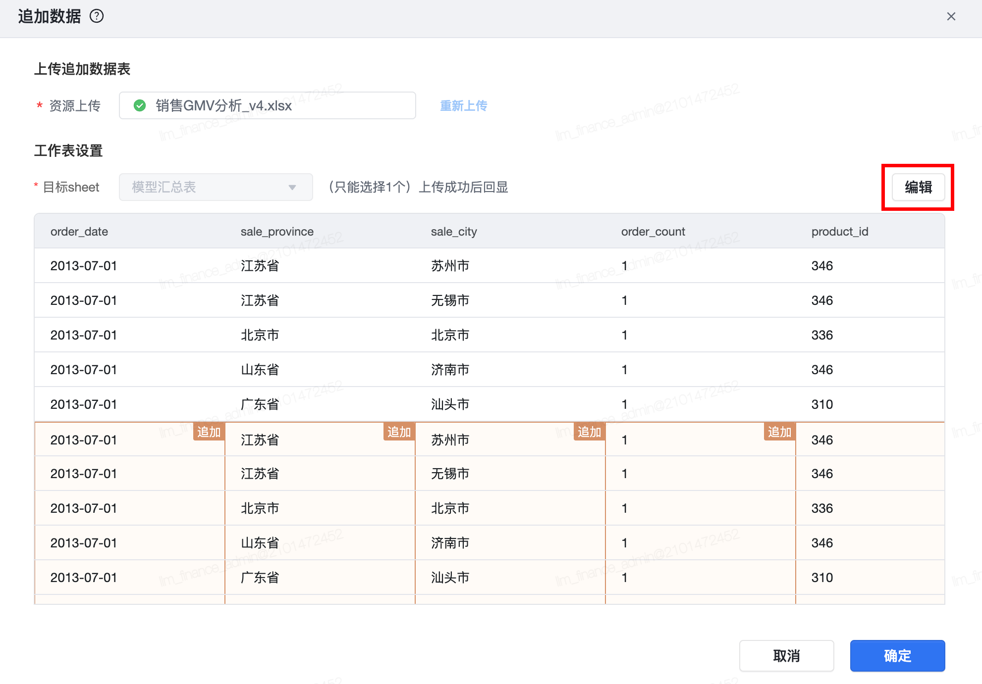Click the 只能选择1个 hint text

[419, 187]
